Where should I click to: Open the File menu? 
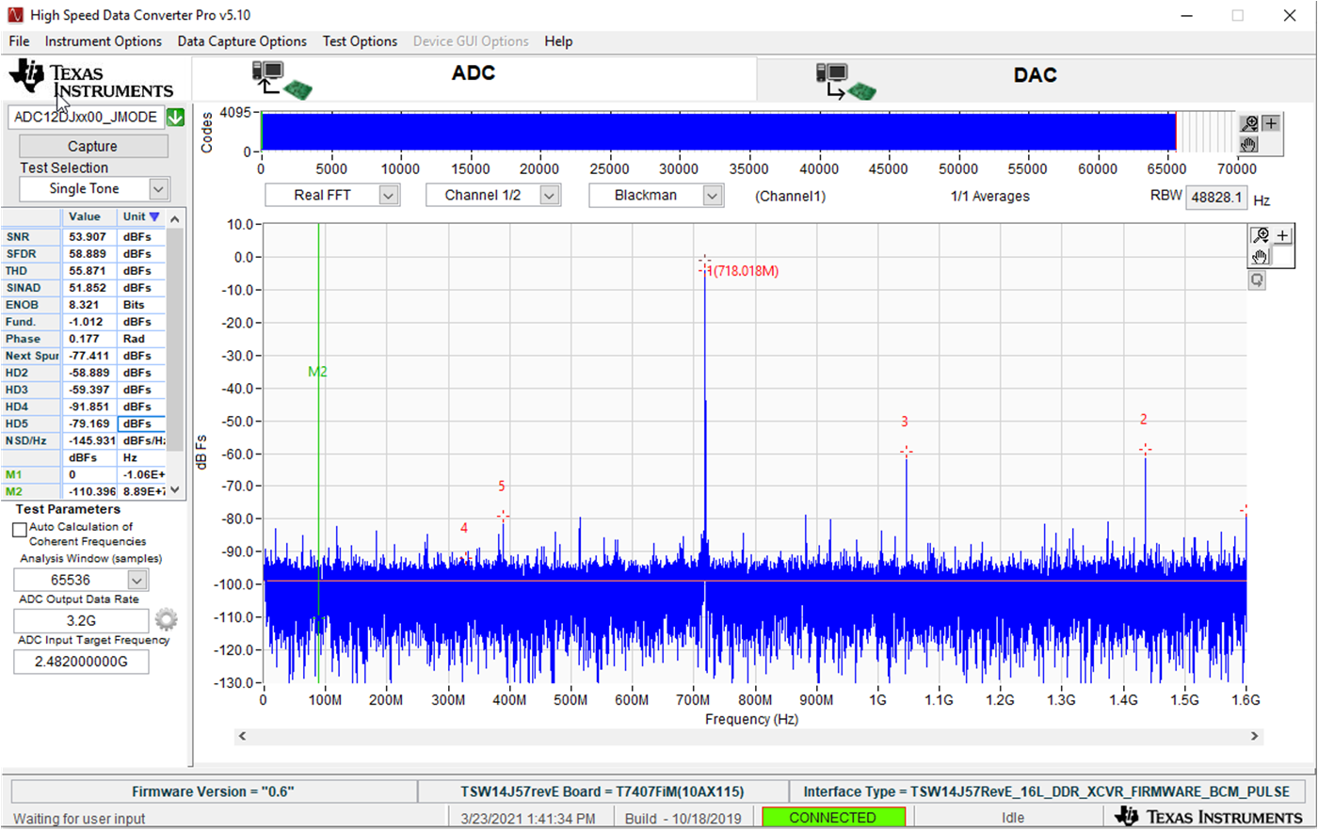tap(19, 41)
